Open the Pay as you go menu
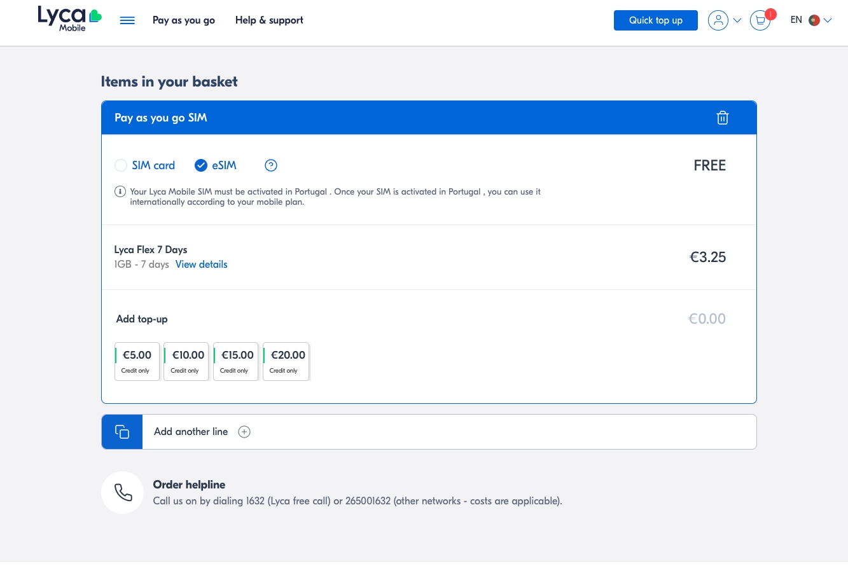The image size is (848, 566). [x=184, y=20]
